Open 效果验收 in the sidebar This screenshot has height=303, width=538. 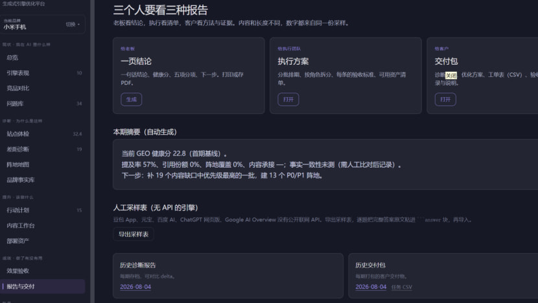coord(43,271)
